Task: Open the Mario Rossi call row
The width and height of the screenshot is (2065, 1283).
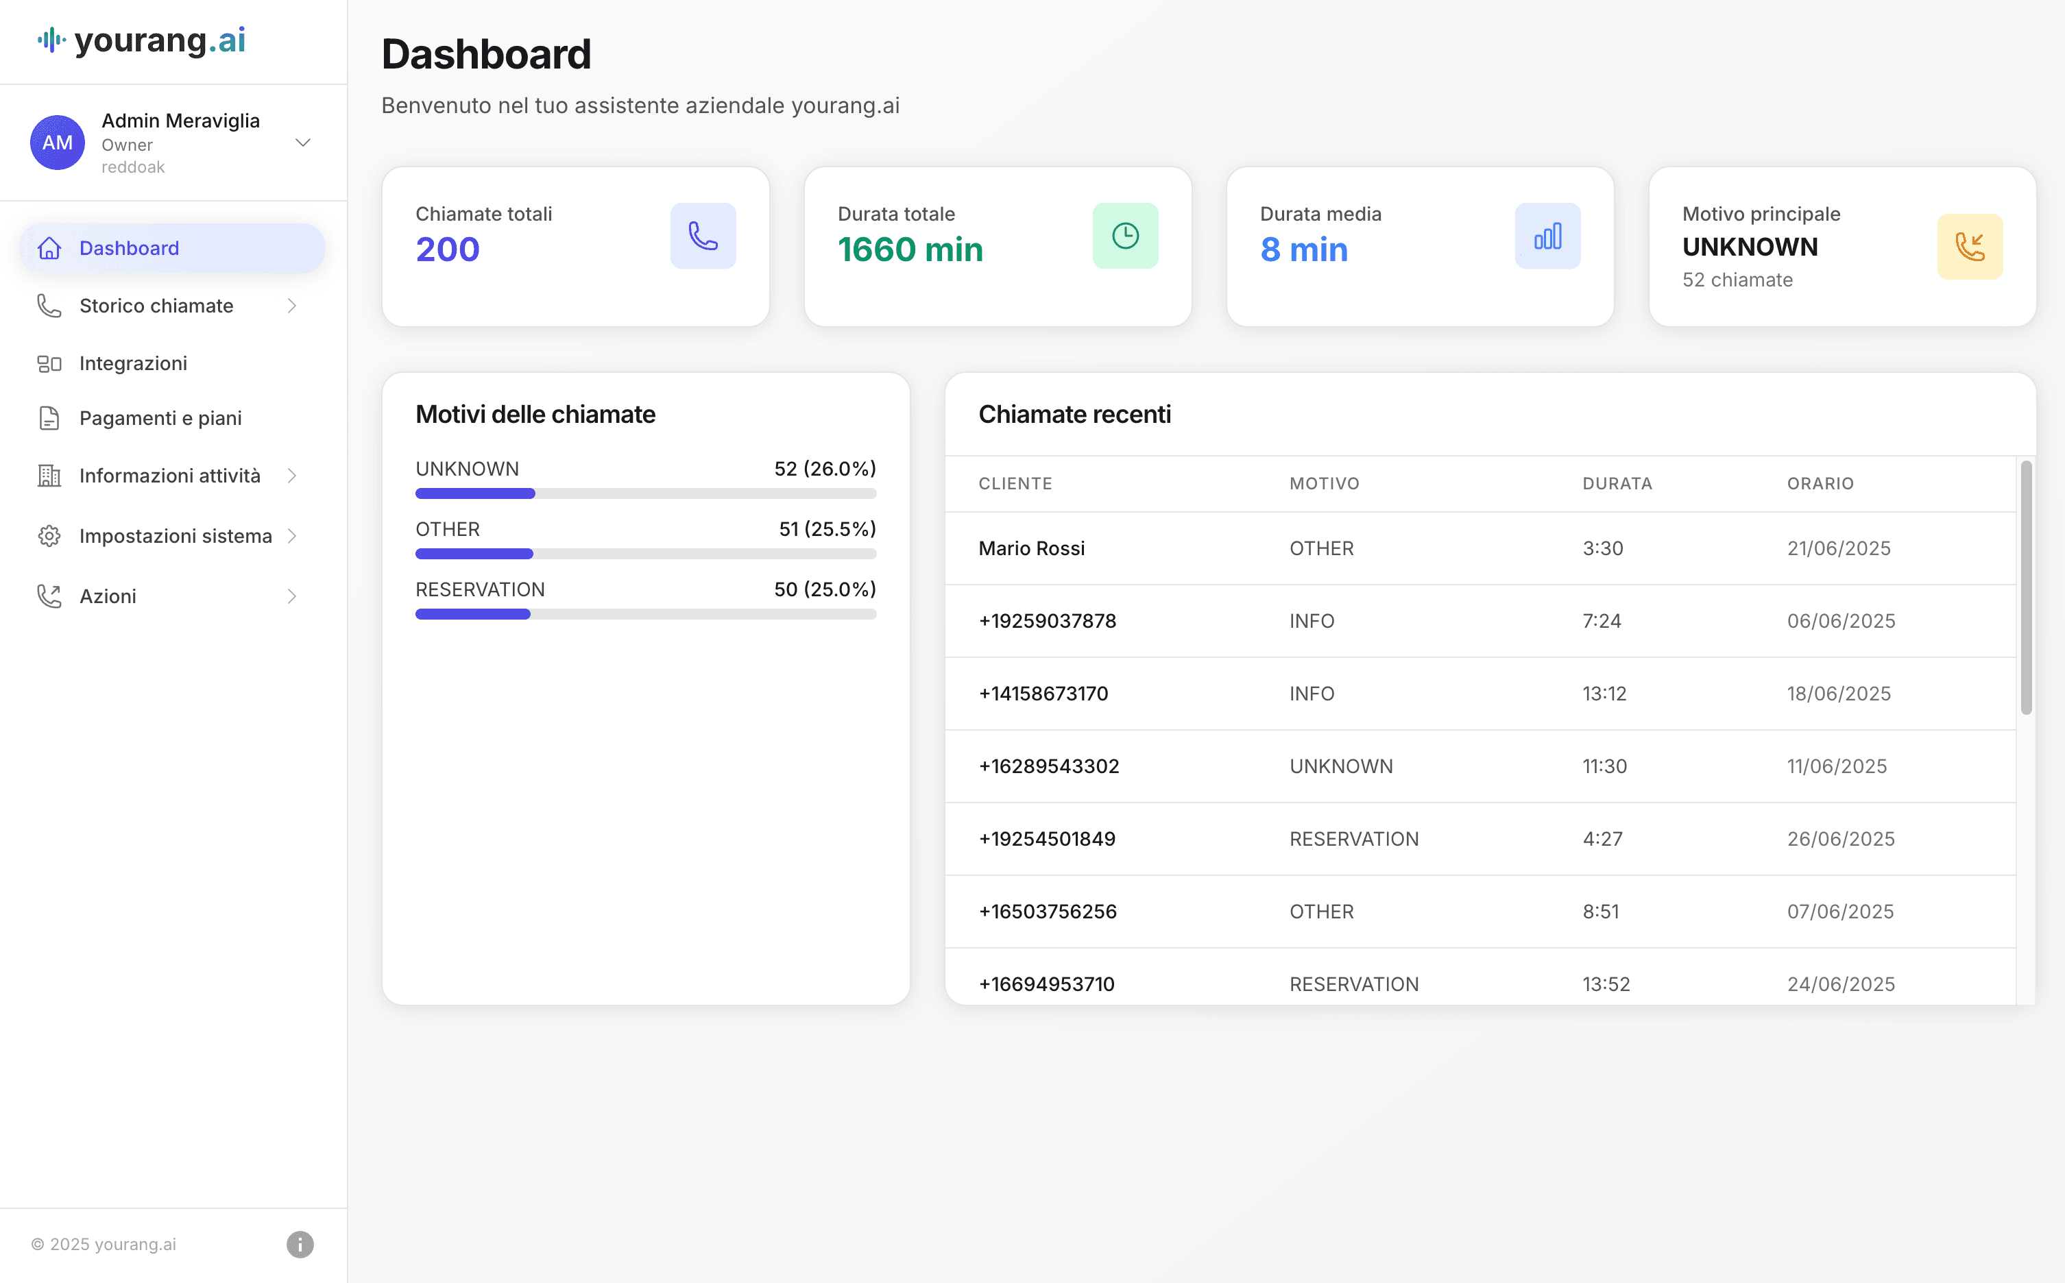Action: tap(1031, 548)
